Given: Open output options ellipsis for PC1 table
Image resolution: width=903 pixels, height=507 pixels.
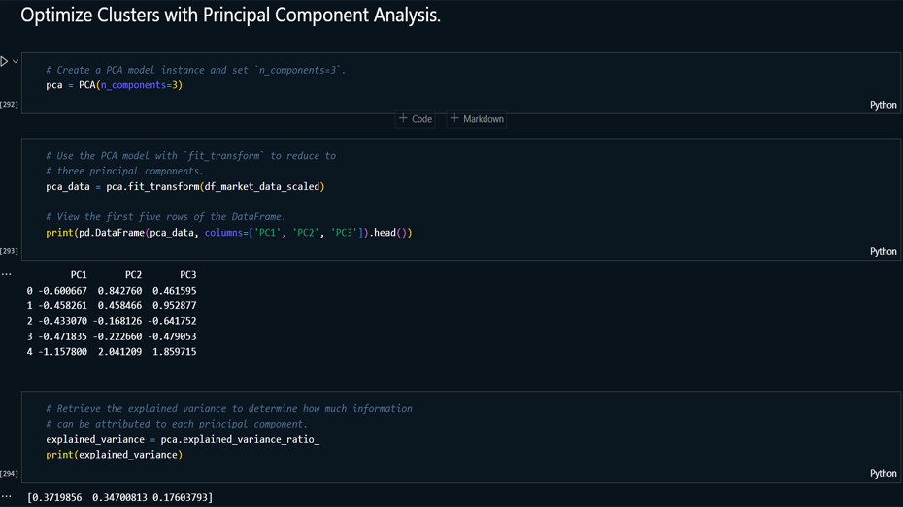Looking at the screenshot, I should coord(7,274).
